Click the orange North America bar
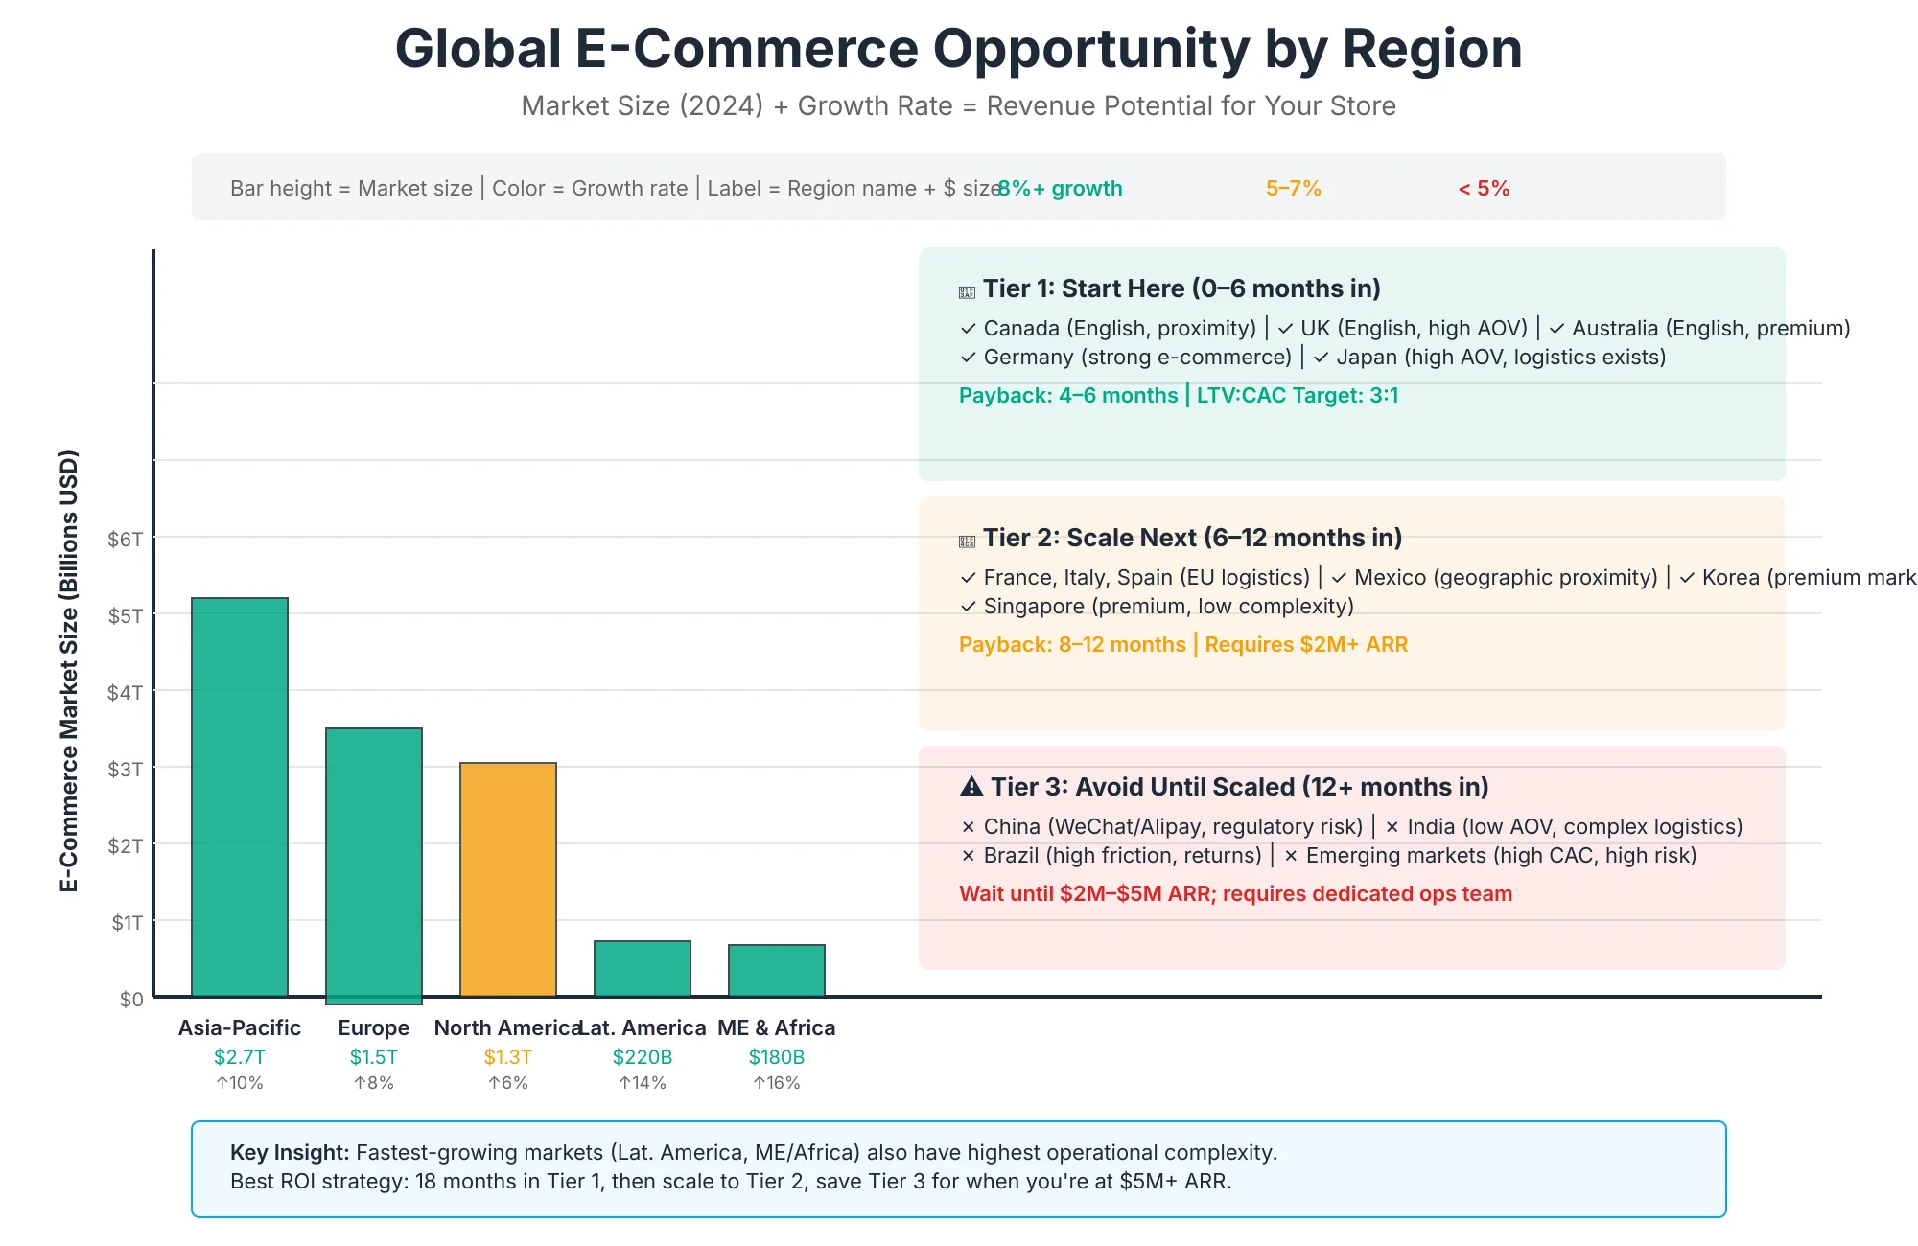The height and width of the screenshot is (1246, 1918). [508, 880]
